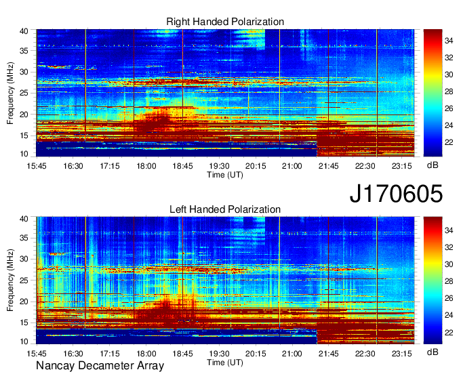The height and width of the screenshot is (374, 461).
Task: Click 'Frequency (MHz)' axis label of Right Handed plot
Action: [x=10, y=93]
